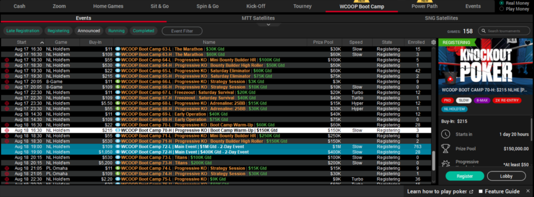
Task: Toggle the Registering filter chip
Action: (x=58, y=31)
